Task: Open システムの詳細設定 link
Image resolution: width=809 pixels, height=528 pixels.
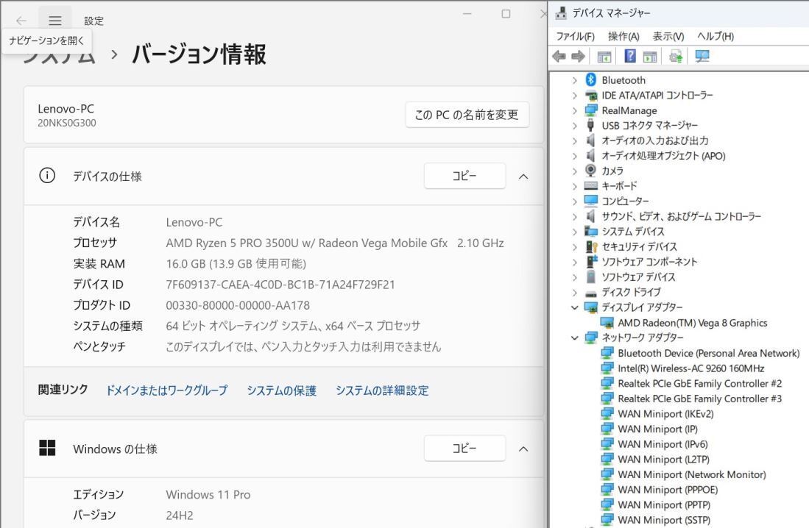Action: click(382, 390)
